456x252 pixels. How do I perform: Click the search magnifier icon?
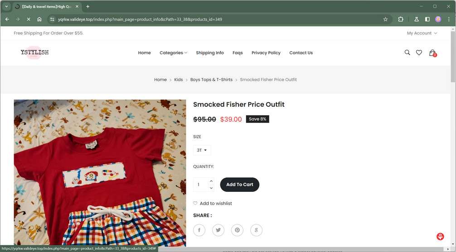point(407,52)
